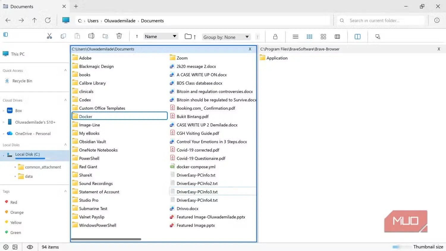446x251 pixels.
Task: Navigate up one folder level
Action: [x=34, y=21]
